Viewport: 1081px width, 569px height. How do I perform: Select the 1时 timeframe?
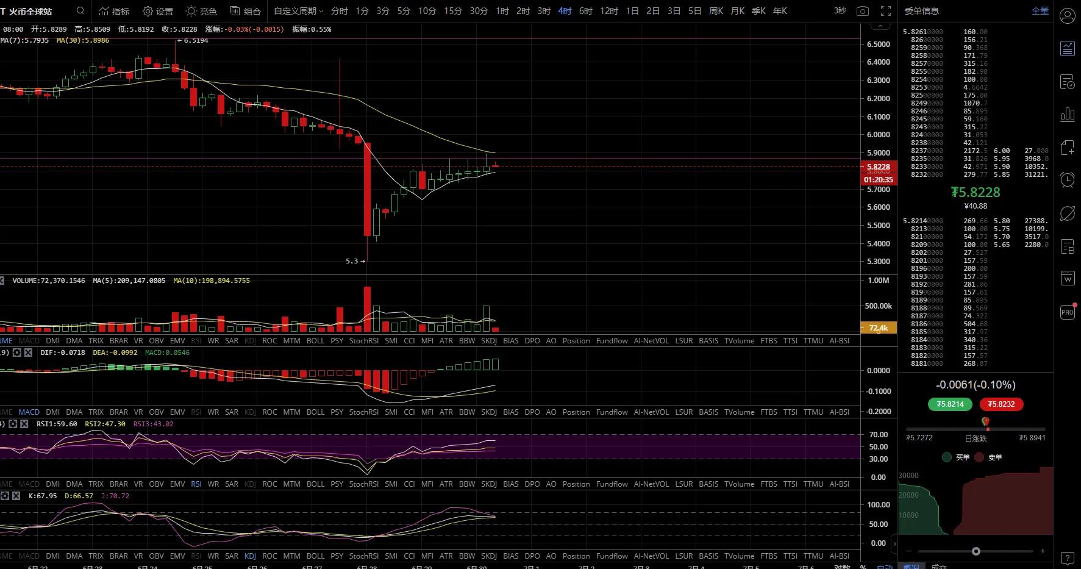(502, 11)
